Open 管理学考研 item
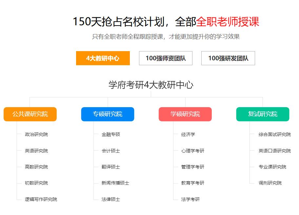This screenshot has height=215, width=299. pyautogui.click(x=192, y=167)
